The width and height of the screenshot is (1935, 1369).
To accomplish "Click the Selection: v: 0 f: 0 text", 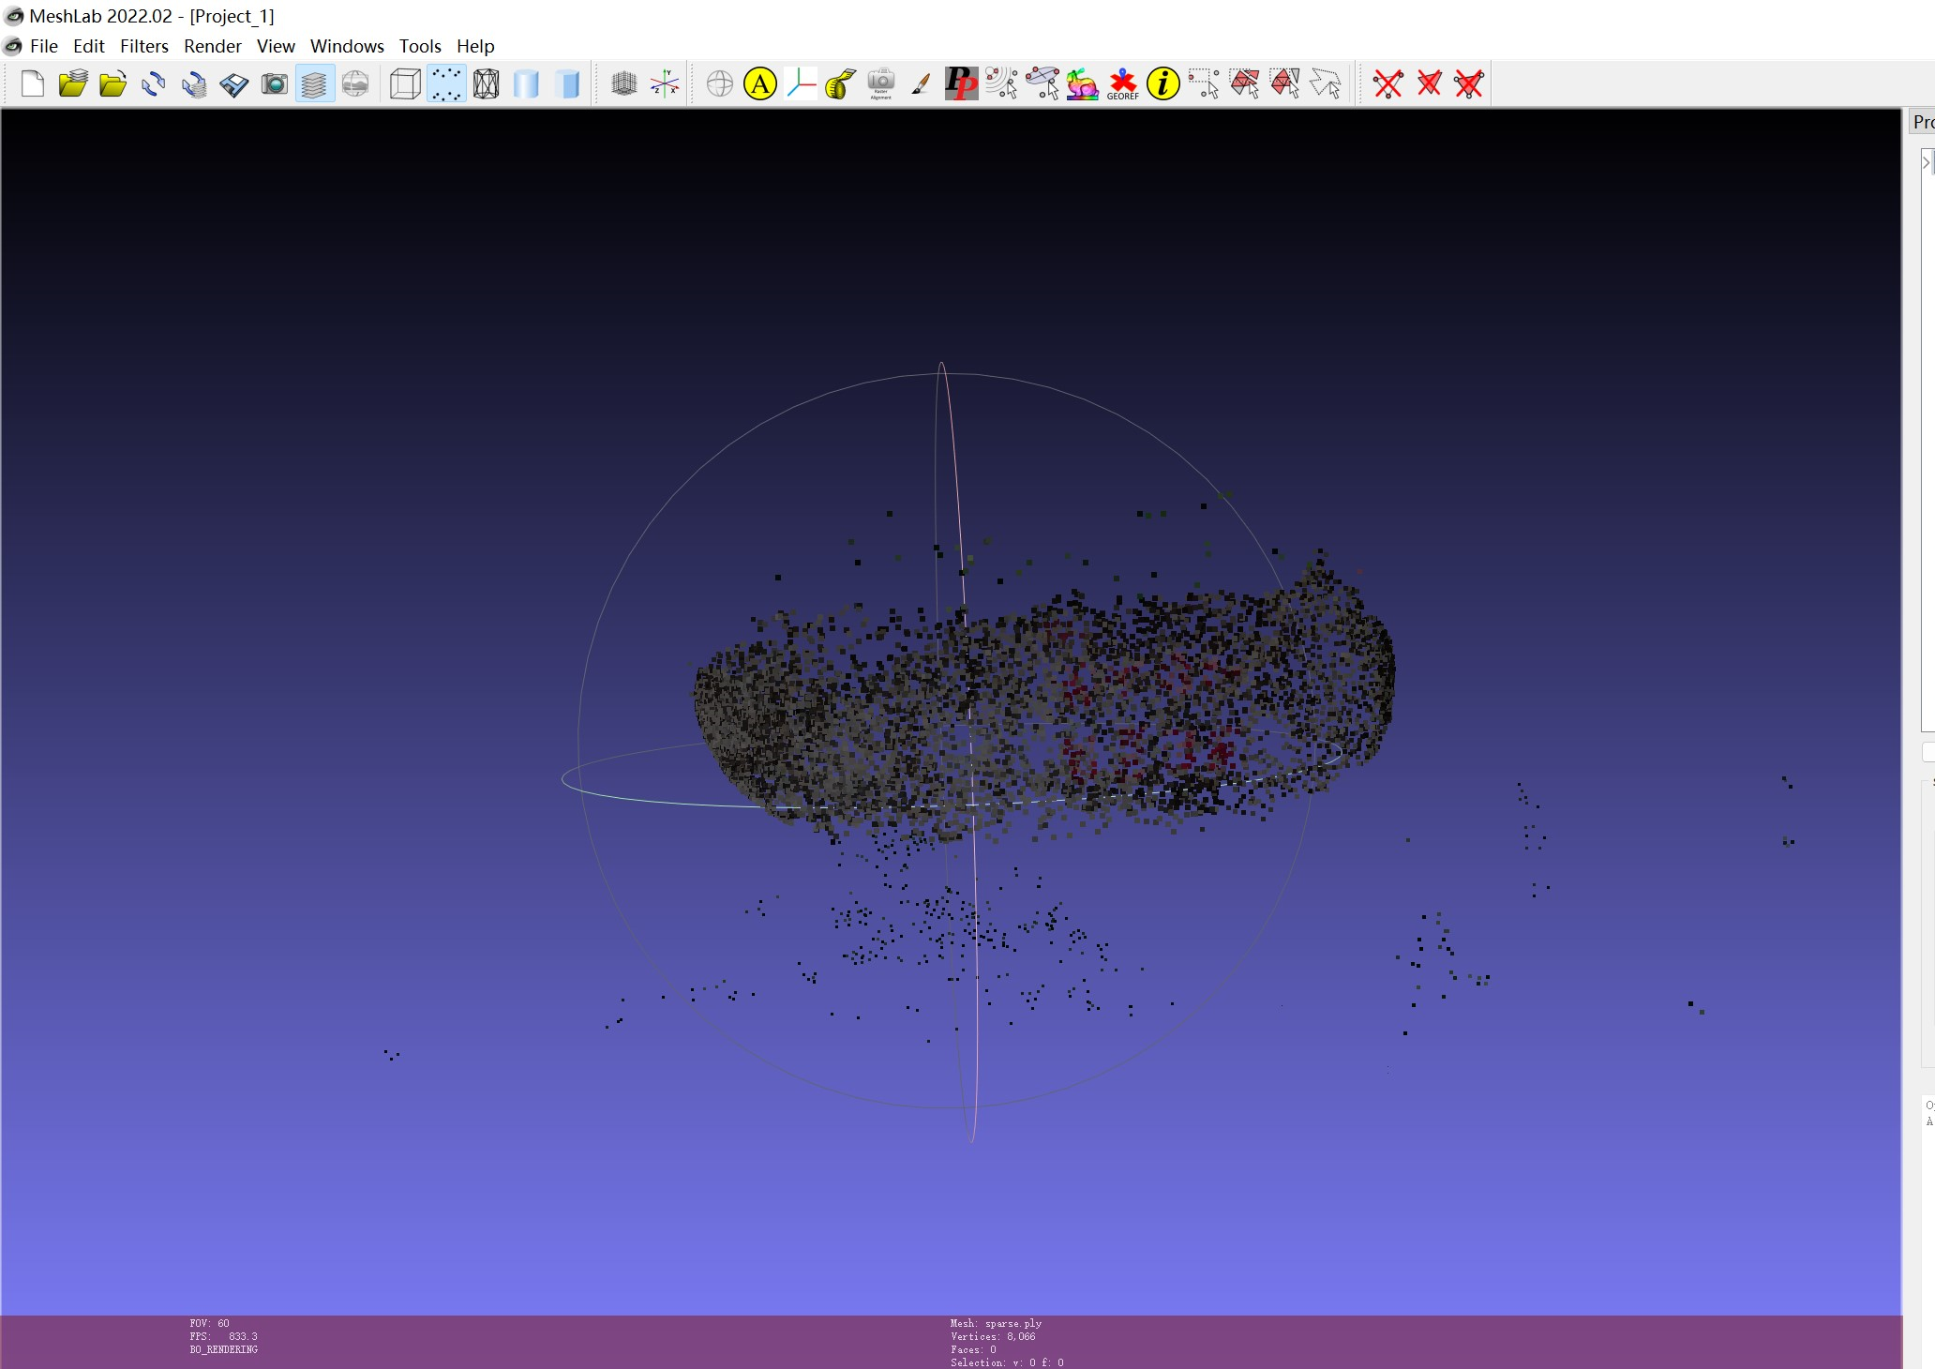I will pos(1007,1362).
